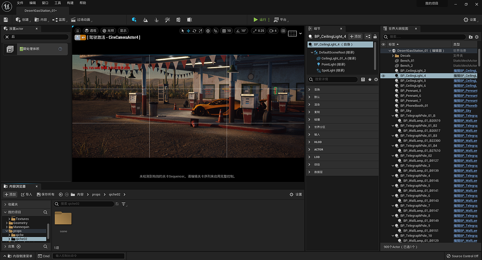482x260 pixels.
Task: Toggle visibility eye of BP_CeilingLight_4
Action: [383, 76]
